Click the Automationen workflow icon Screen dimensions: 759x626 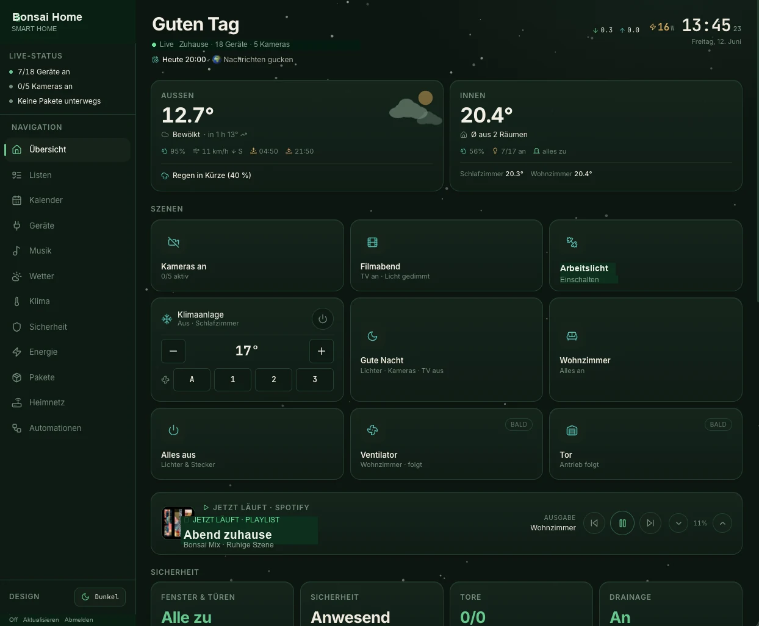click(x=17, y=428)
